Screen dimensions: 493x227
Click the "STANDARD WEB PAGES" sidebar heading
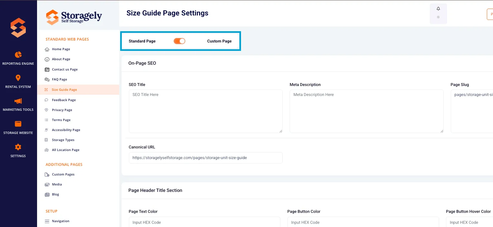click(67, 39)
